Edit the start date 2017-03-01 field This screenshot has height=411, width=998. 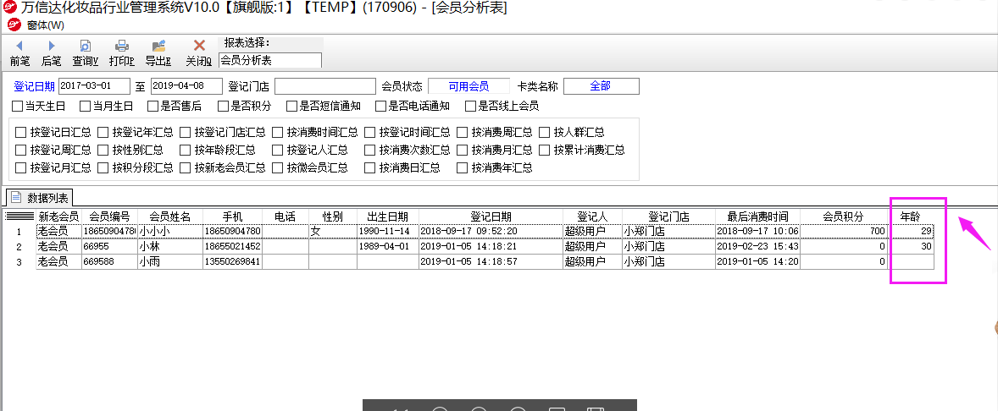tap(94, 86)
